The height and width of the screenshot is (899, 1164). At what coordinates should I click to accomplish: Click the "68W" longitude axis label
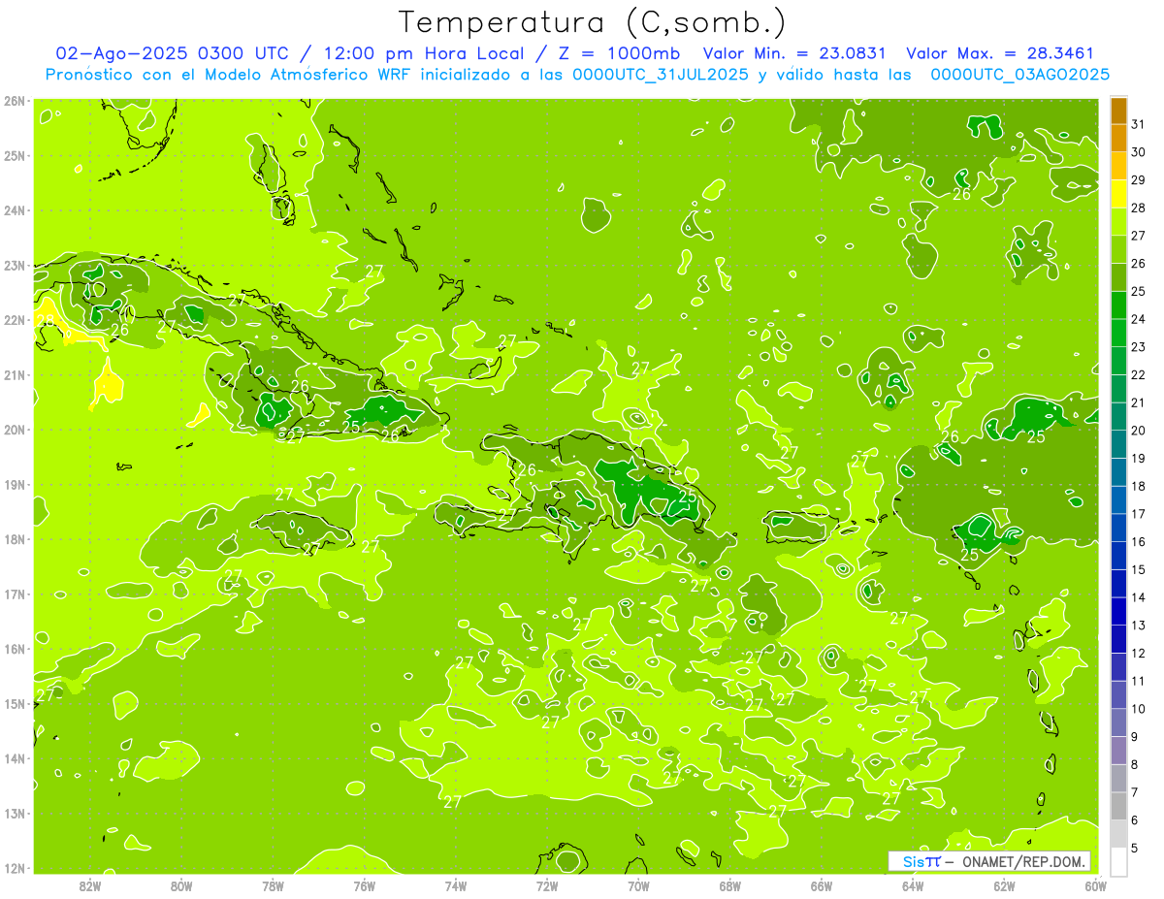click(x=730, y=885)
